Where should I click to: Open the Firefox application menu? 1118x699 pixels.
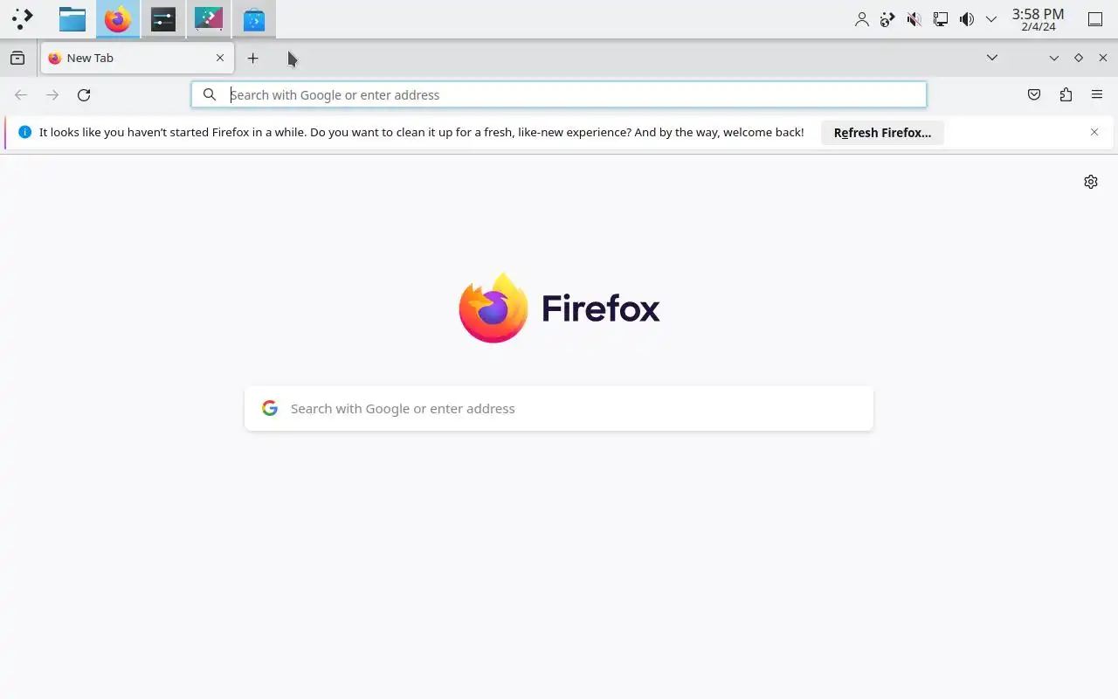1097,94
